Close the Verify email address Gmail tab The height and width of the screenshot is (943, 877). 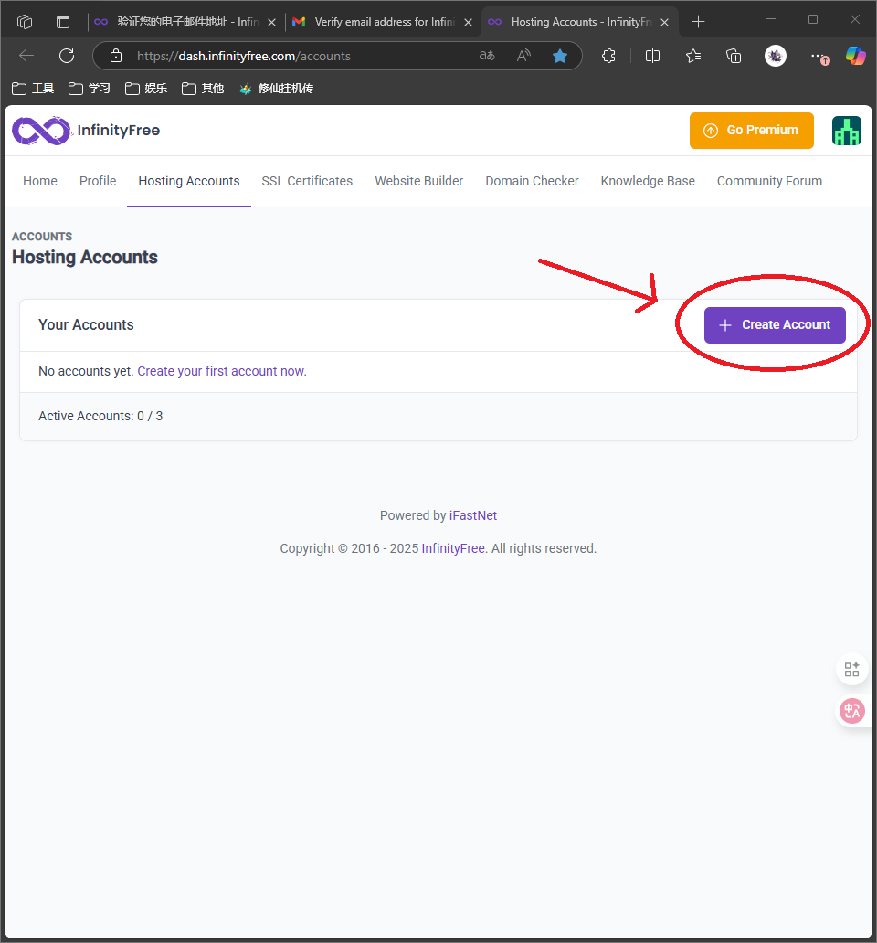(468, 22)
